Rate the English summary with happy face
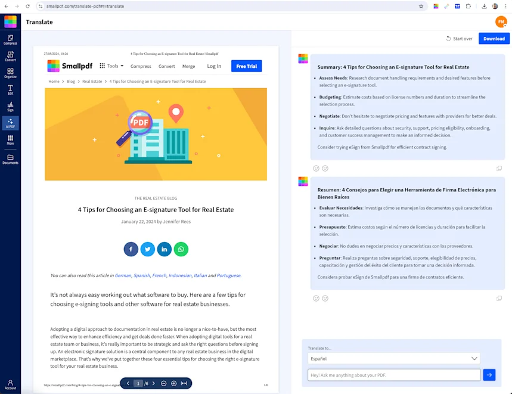This screenshot has height=394, width=512. click(316, 169)
